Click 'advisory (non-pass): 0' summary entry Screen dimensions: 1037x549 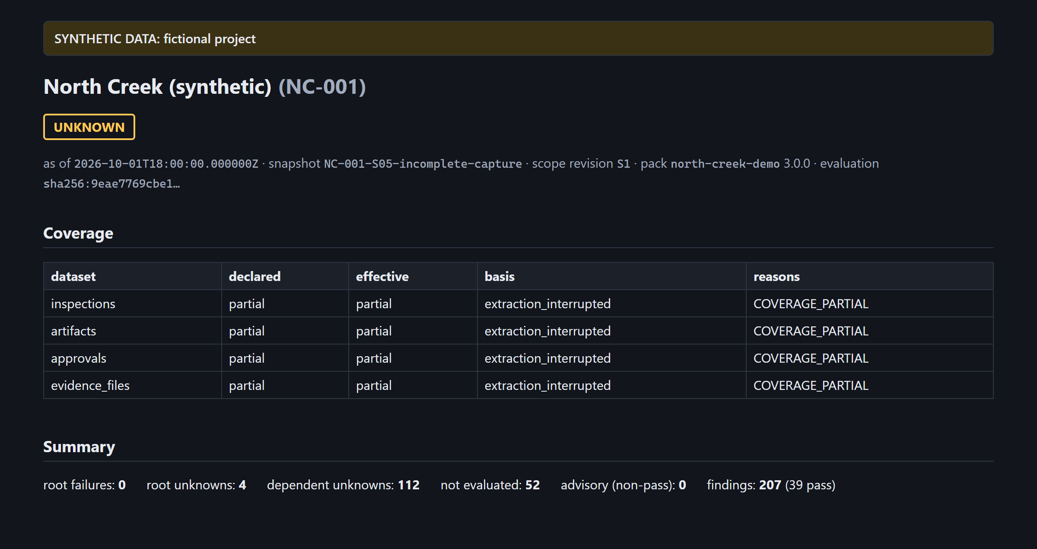click(623, 485)
